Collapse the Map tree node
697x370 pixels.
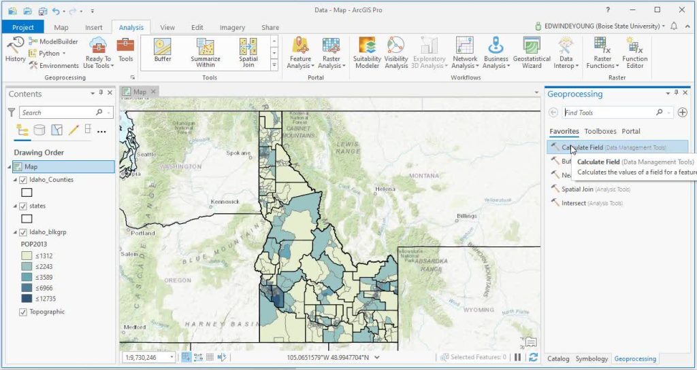click(x=10, y=167)
